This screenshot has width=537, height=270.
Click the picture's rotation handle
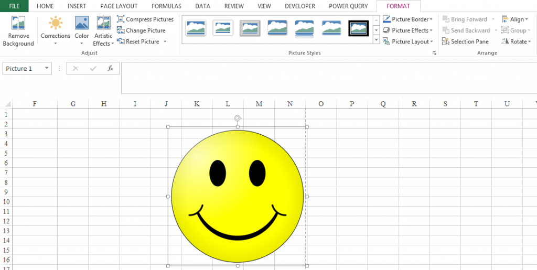tap(238, 118)
